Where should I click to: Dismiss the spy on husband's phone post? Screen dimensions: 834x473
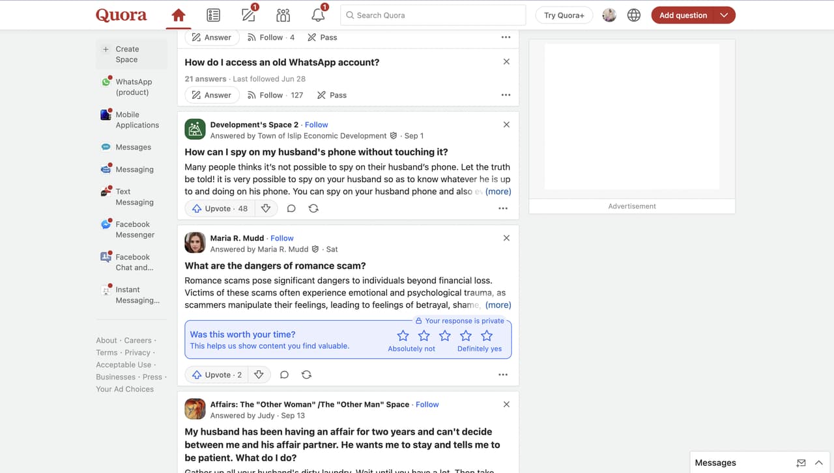pos(506,124)
